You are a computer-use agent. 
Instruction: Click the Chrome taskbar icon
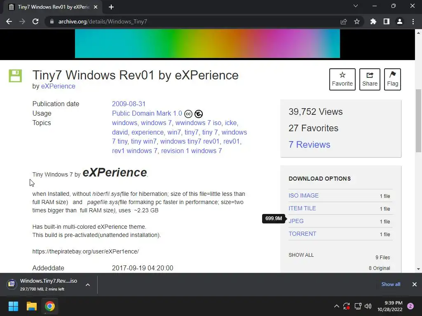click(50, 306)
